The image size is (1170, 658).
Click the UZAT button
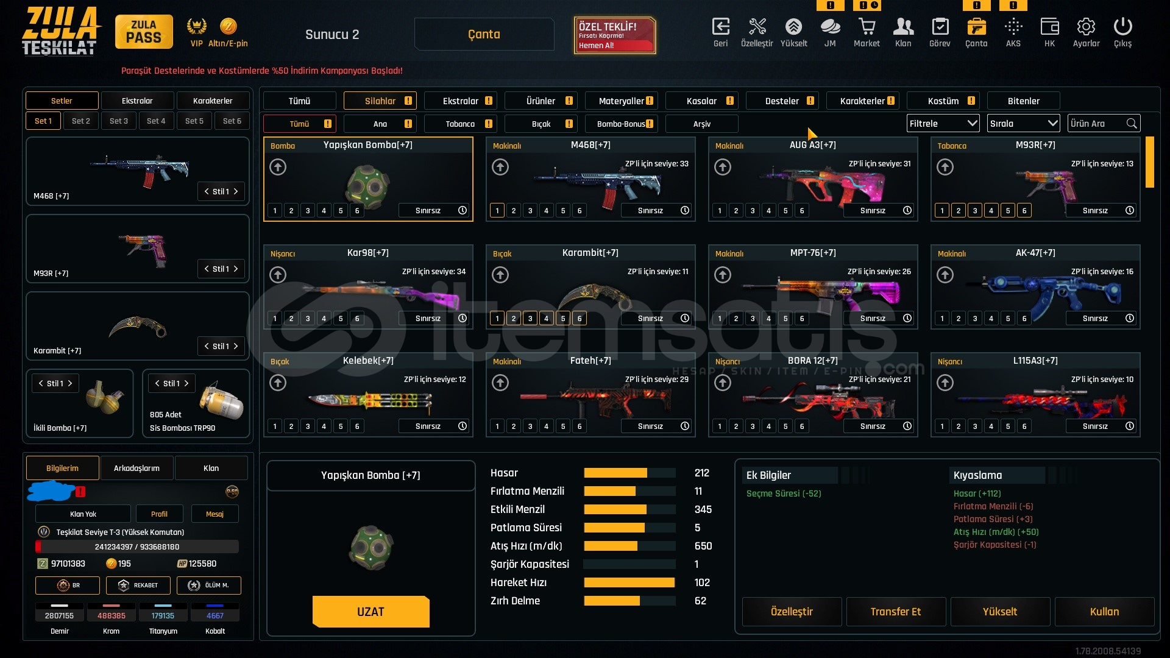coord(370,612)
